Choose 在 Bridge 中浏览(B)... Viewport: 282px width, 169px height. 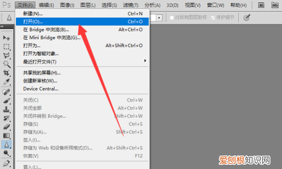click(82, 29)
